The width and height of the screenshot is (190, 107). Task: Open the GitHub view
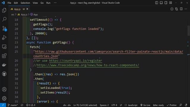tap(4, 74)
